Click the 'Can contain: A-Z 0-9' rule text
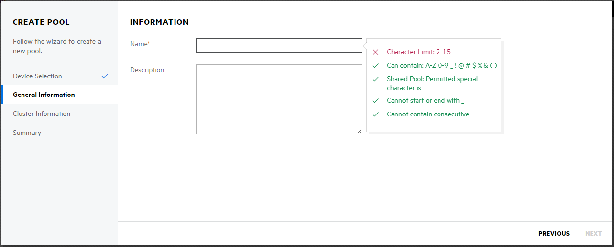 tap(441, 65)
